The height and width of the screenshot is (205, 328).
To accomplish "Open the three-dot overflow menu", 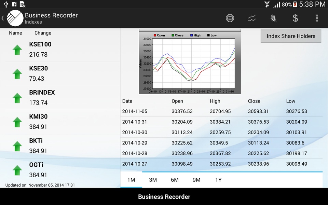I will (x=317, y=18).
